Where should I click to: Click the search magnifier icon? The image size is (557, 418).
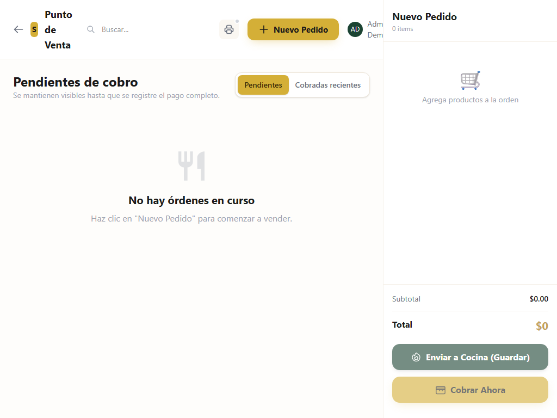(x=91, y=29)
